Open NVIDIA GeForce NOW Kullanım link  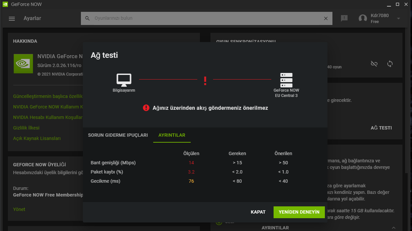click(48, 107)
